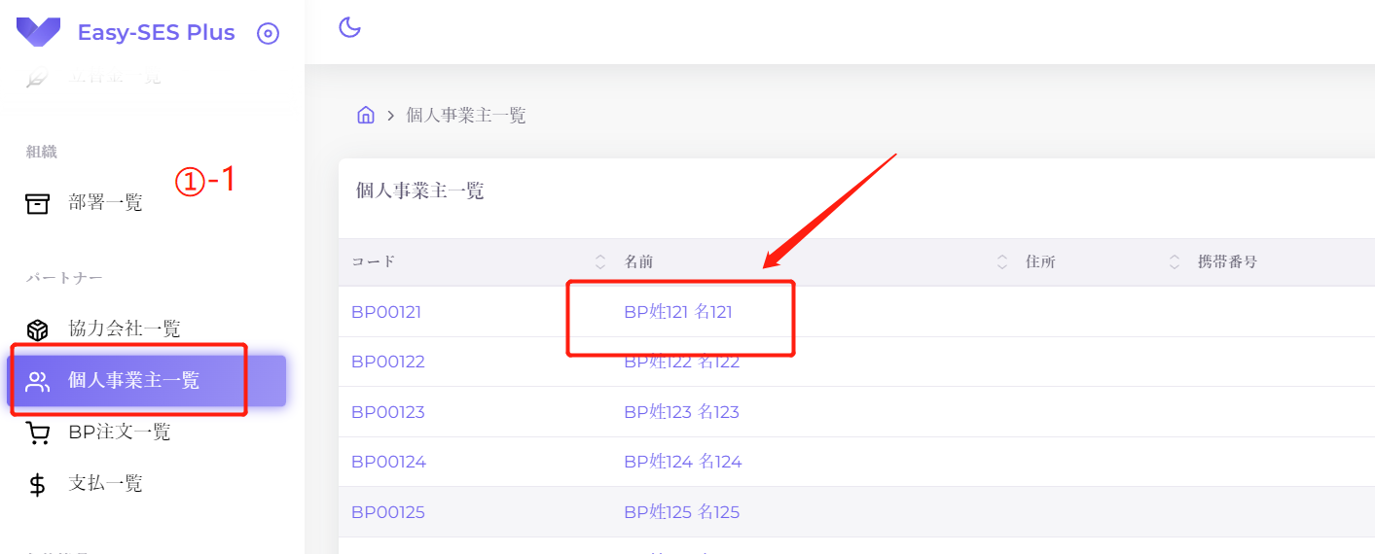
Task: Open the BP姓124 名124 name link
Action: coord(682,462)
